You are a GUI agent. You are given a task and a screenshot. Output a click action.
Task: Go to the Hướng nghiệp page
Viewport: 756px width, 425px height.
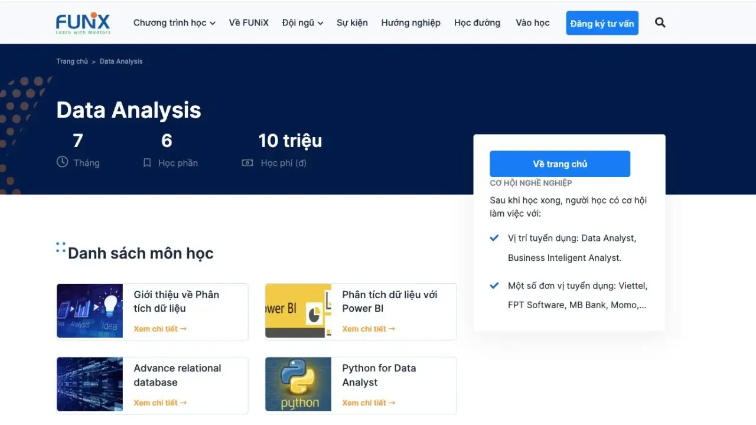tap(410, 23)
